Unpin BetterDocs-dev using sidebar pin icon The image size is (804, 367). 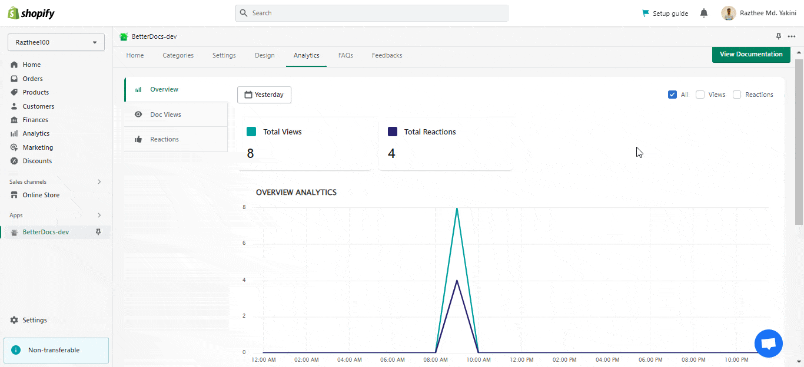pos(98,232)
